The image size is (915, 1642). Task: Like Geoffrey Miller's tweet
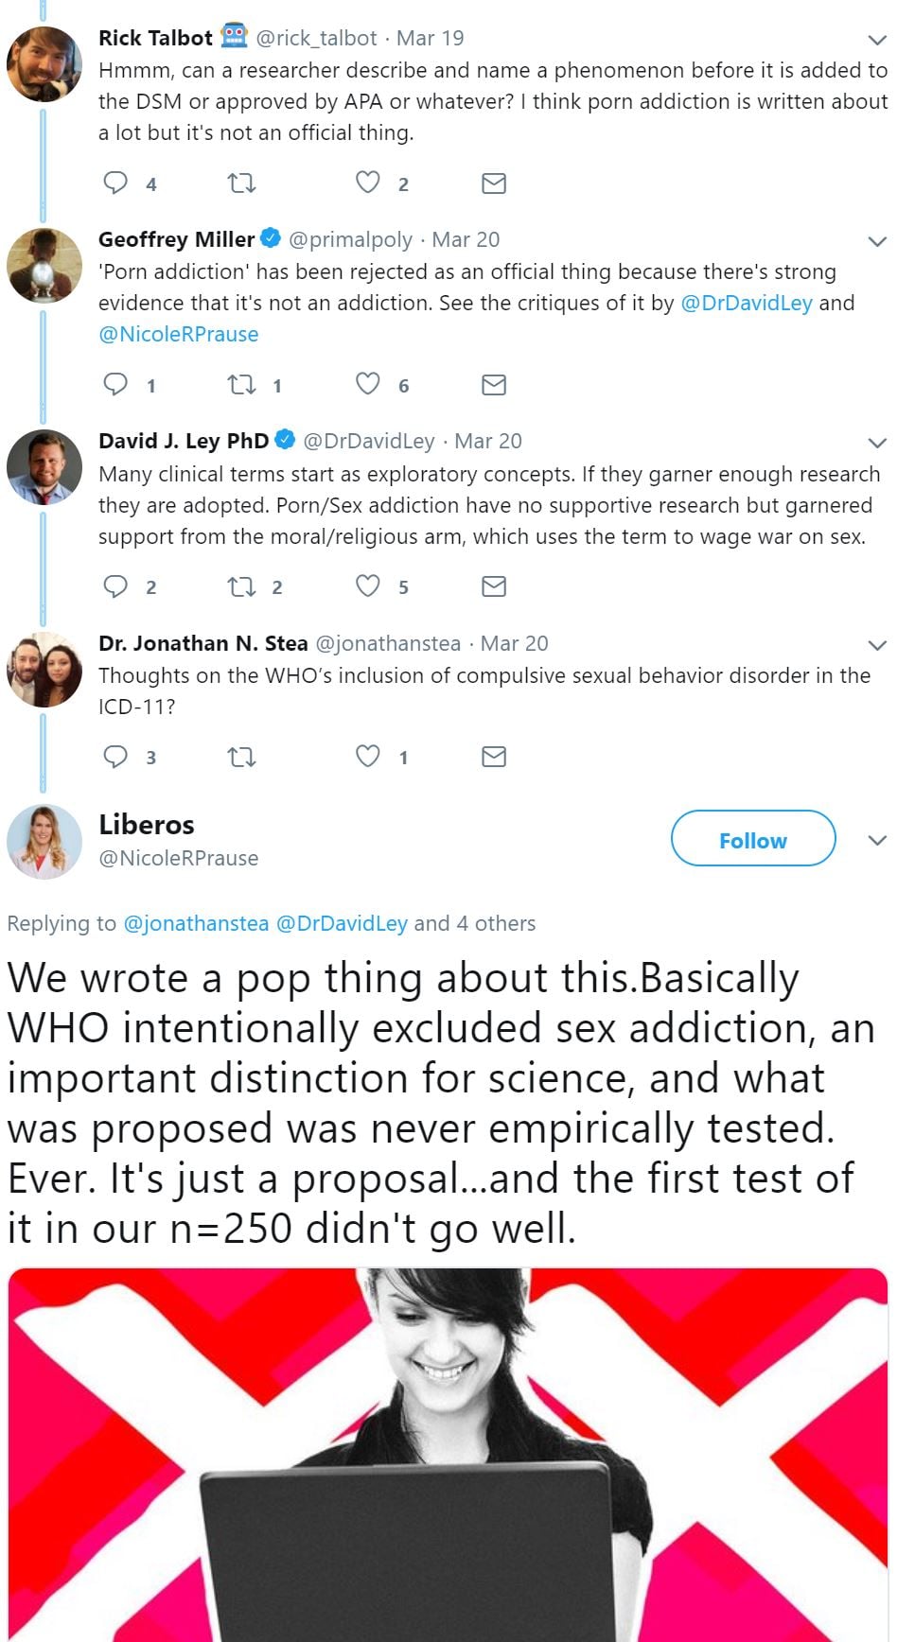(x=367, y=384)
